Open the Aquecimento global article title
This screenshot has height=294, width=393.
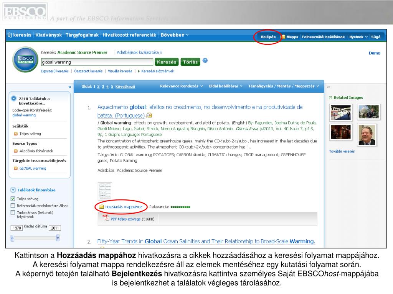pos(200,111)
